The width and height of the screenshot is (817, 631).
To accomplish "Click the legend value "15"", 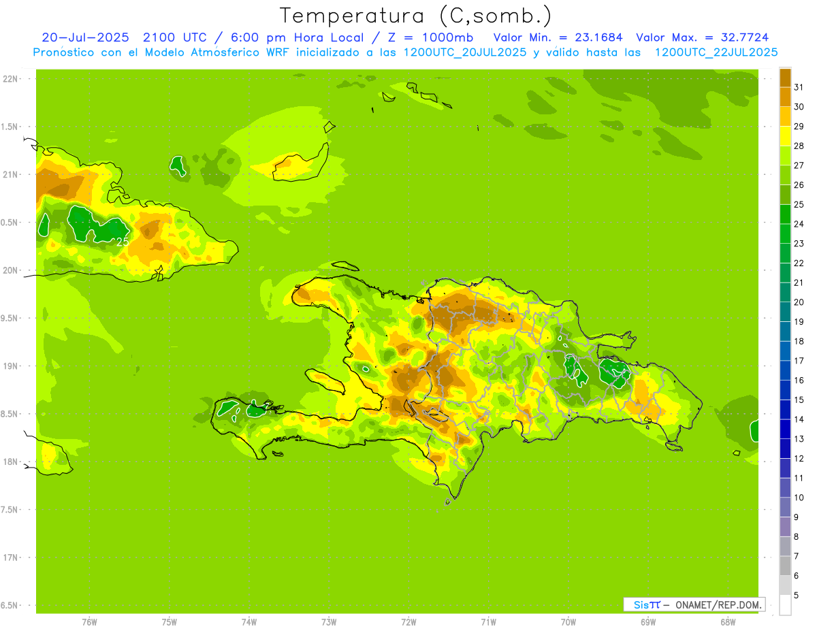I will 799,400.
